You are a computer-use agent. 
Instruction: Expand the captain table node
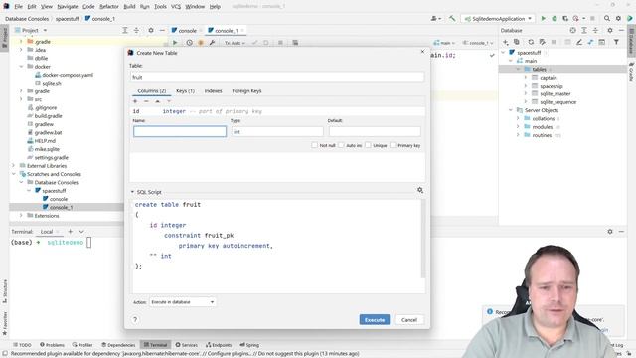click(x=526, y=78)
